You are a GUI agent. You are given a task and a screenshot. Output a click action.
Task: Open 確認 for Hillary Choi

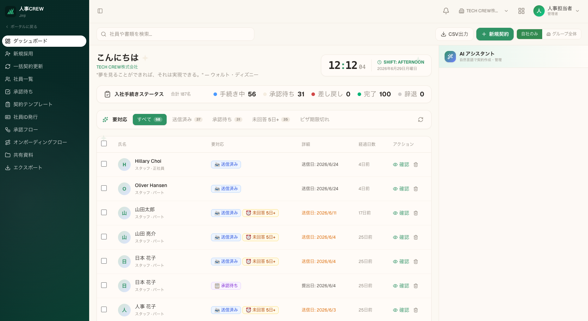(401, 165)
